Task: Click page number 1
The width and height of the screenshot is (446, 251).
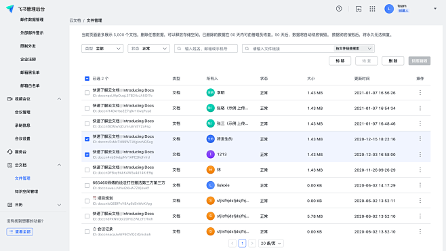Action: pos(242,244)
